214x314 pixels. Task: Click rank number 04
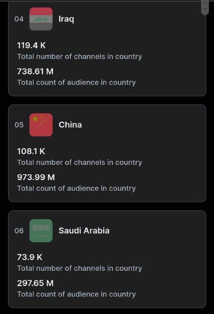tap(19, 19)
